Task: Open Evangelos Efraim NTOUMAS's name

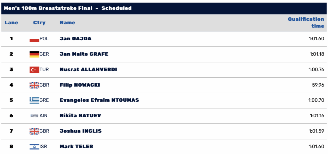Action: pos(99,100)
